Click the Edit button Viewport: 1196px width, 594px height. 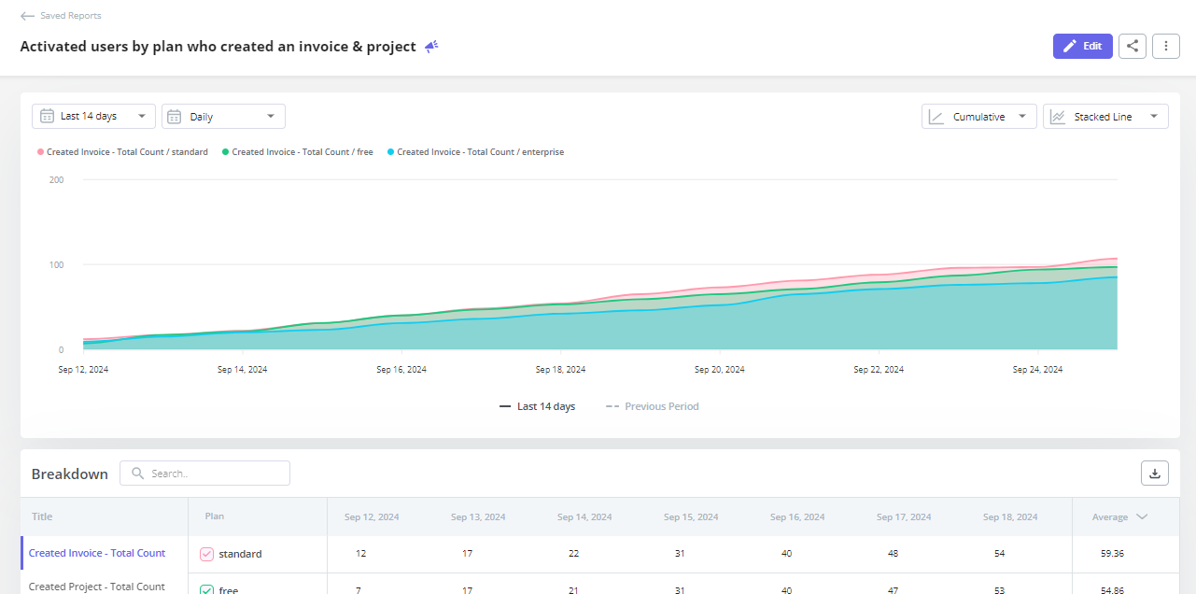click(x=1082, y=46)
